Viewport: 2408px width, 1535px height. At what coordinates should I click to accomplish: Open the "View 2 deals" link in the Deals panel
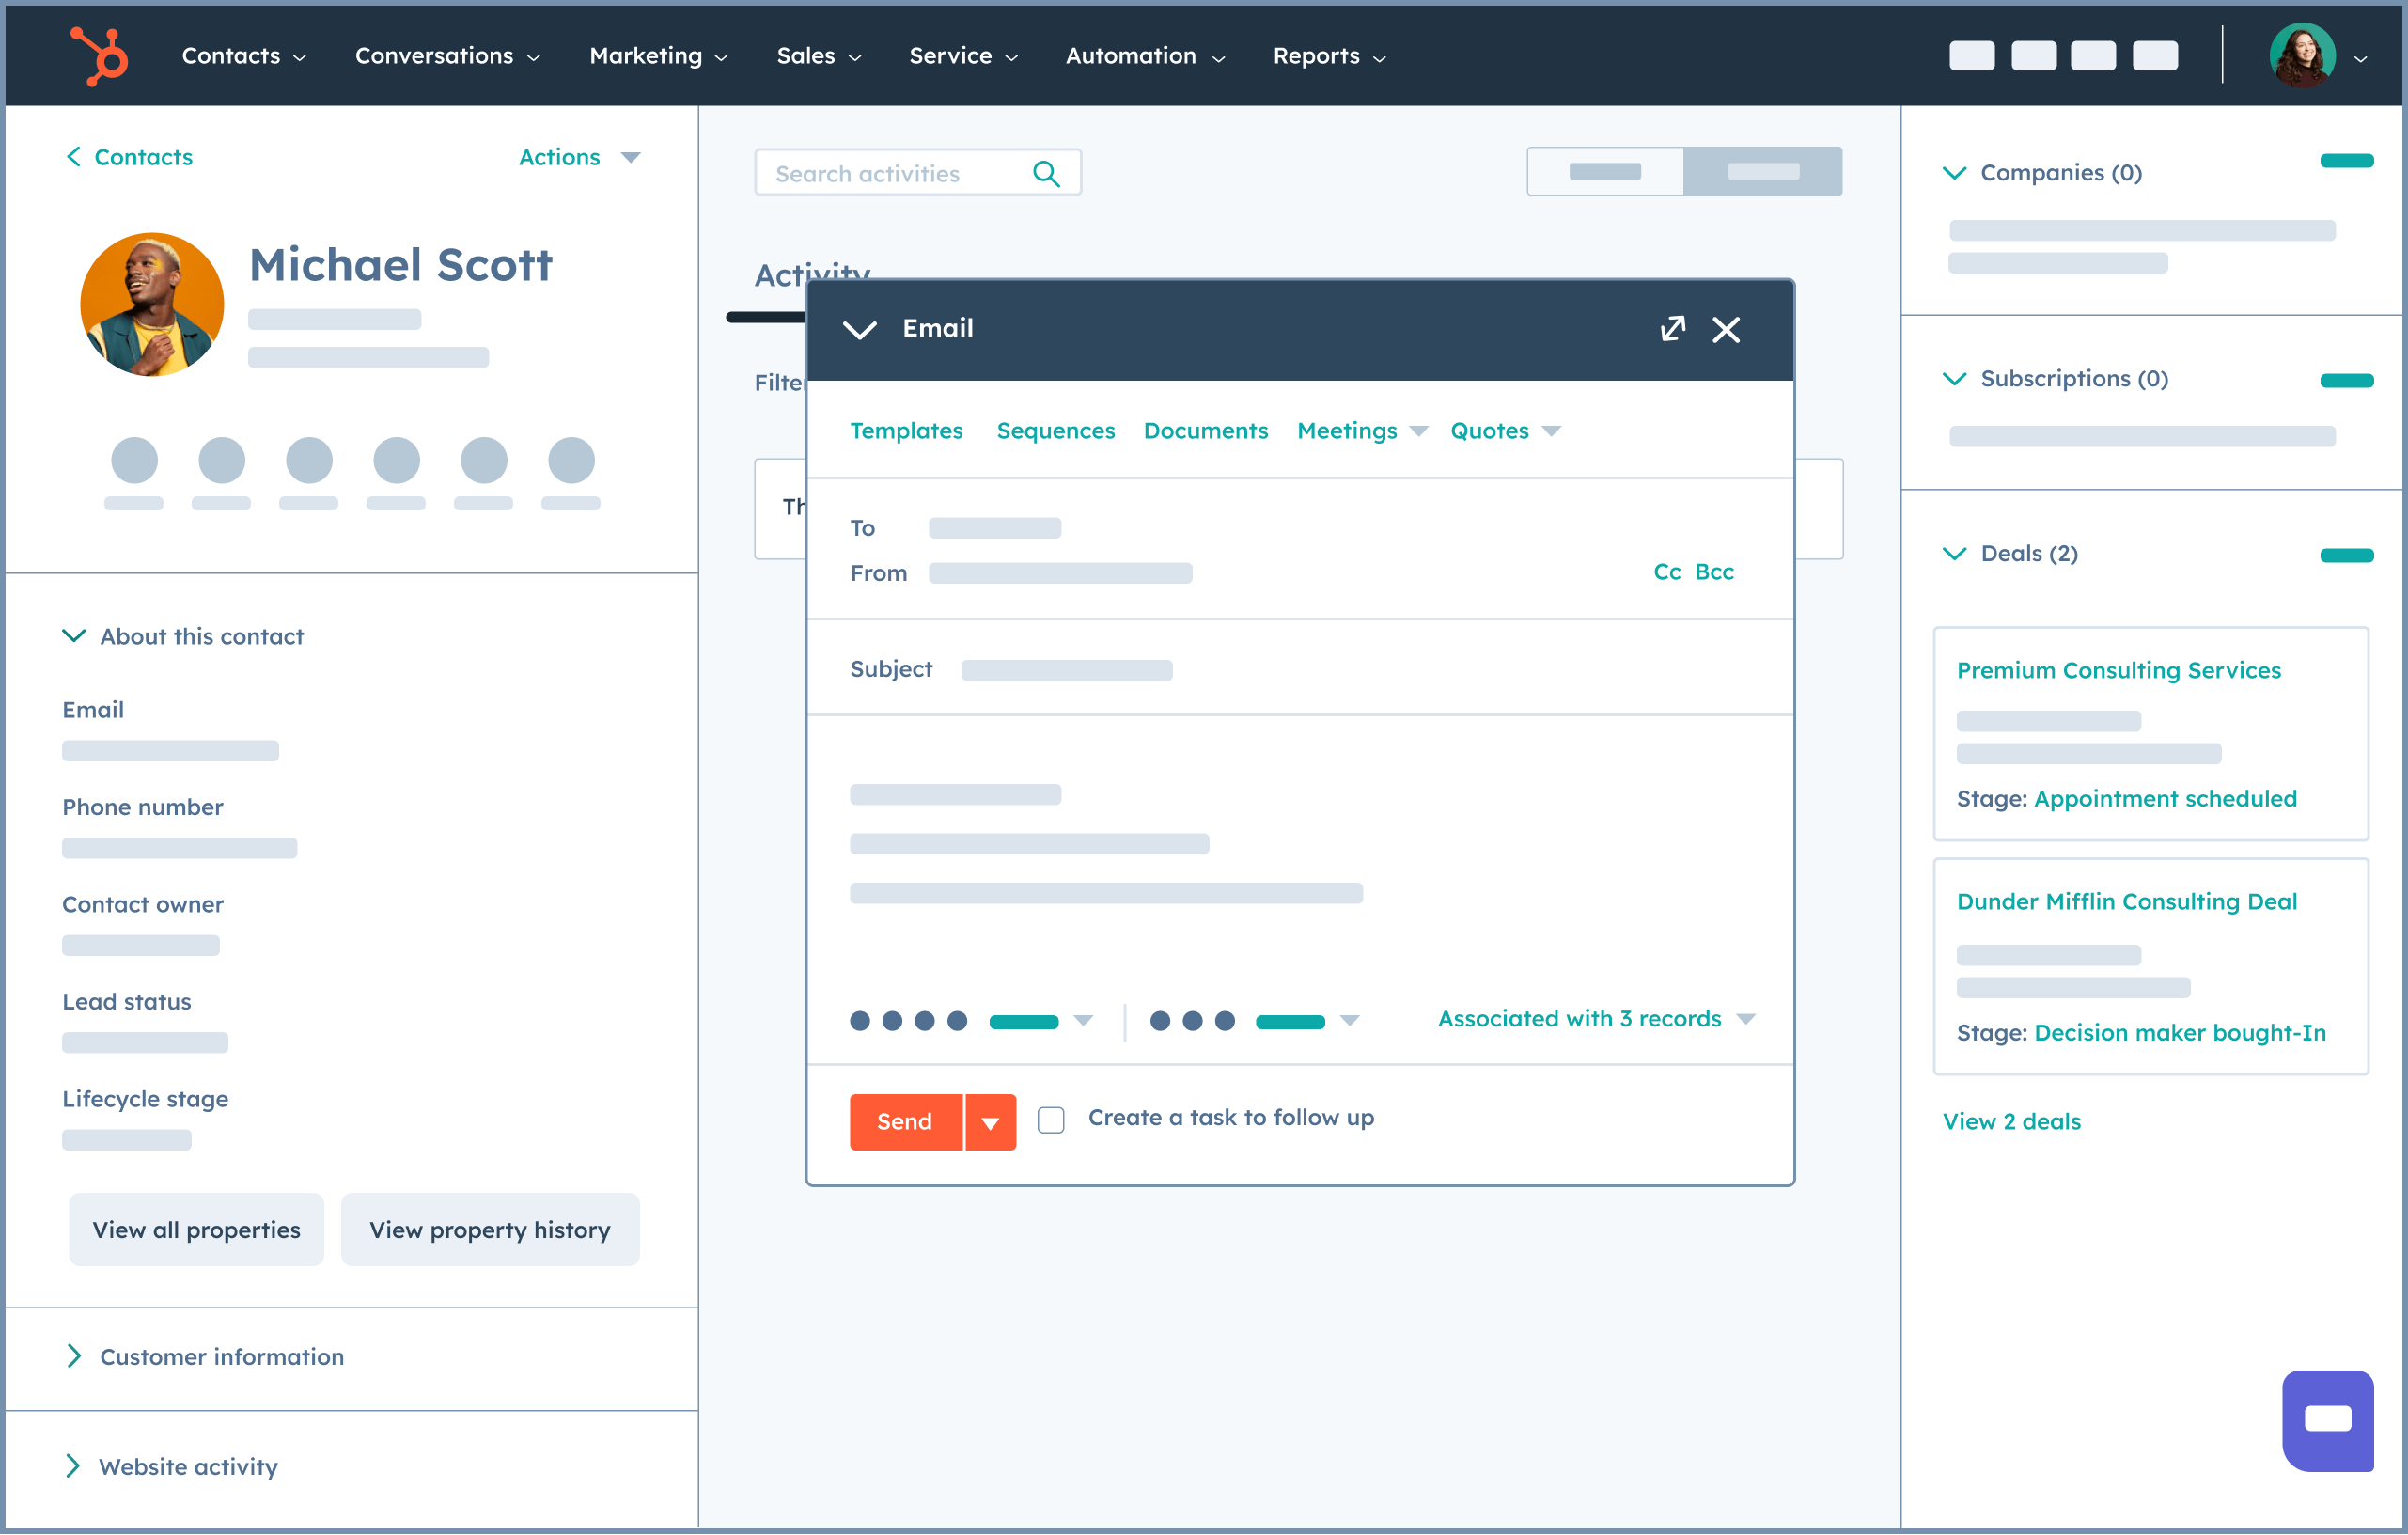point(2013,1121)
